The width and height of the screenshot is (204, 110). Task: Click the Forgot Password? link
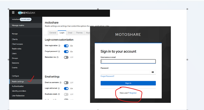click(x=107, y=76)
